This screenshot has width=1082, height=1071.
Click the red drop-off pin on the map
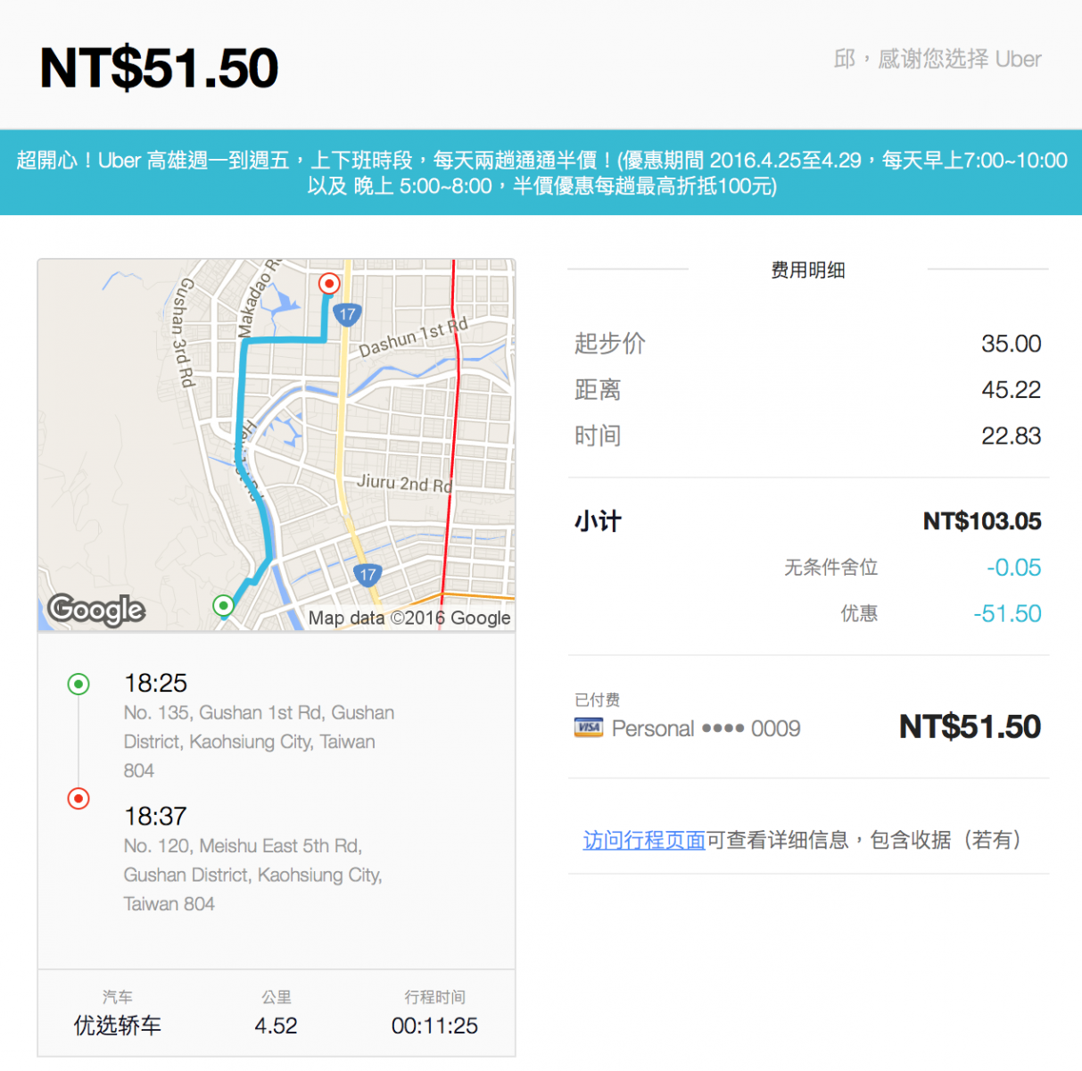pos(329,284)
